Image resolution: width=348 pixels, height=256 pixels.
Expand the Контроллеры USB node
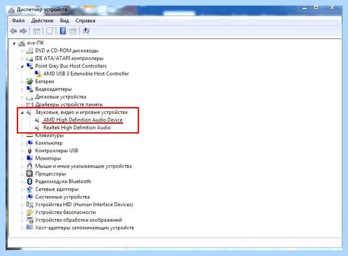click(x=22, y=151)
